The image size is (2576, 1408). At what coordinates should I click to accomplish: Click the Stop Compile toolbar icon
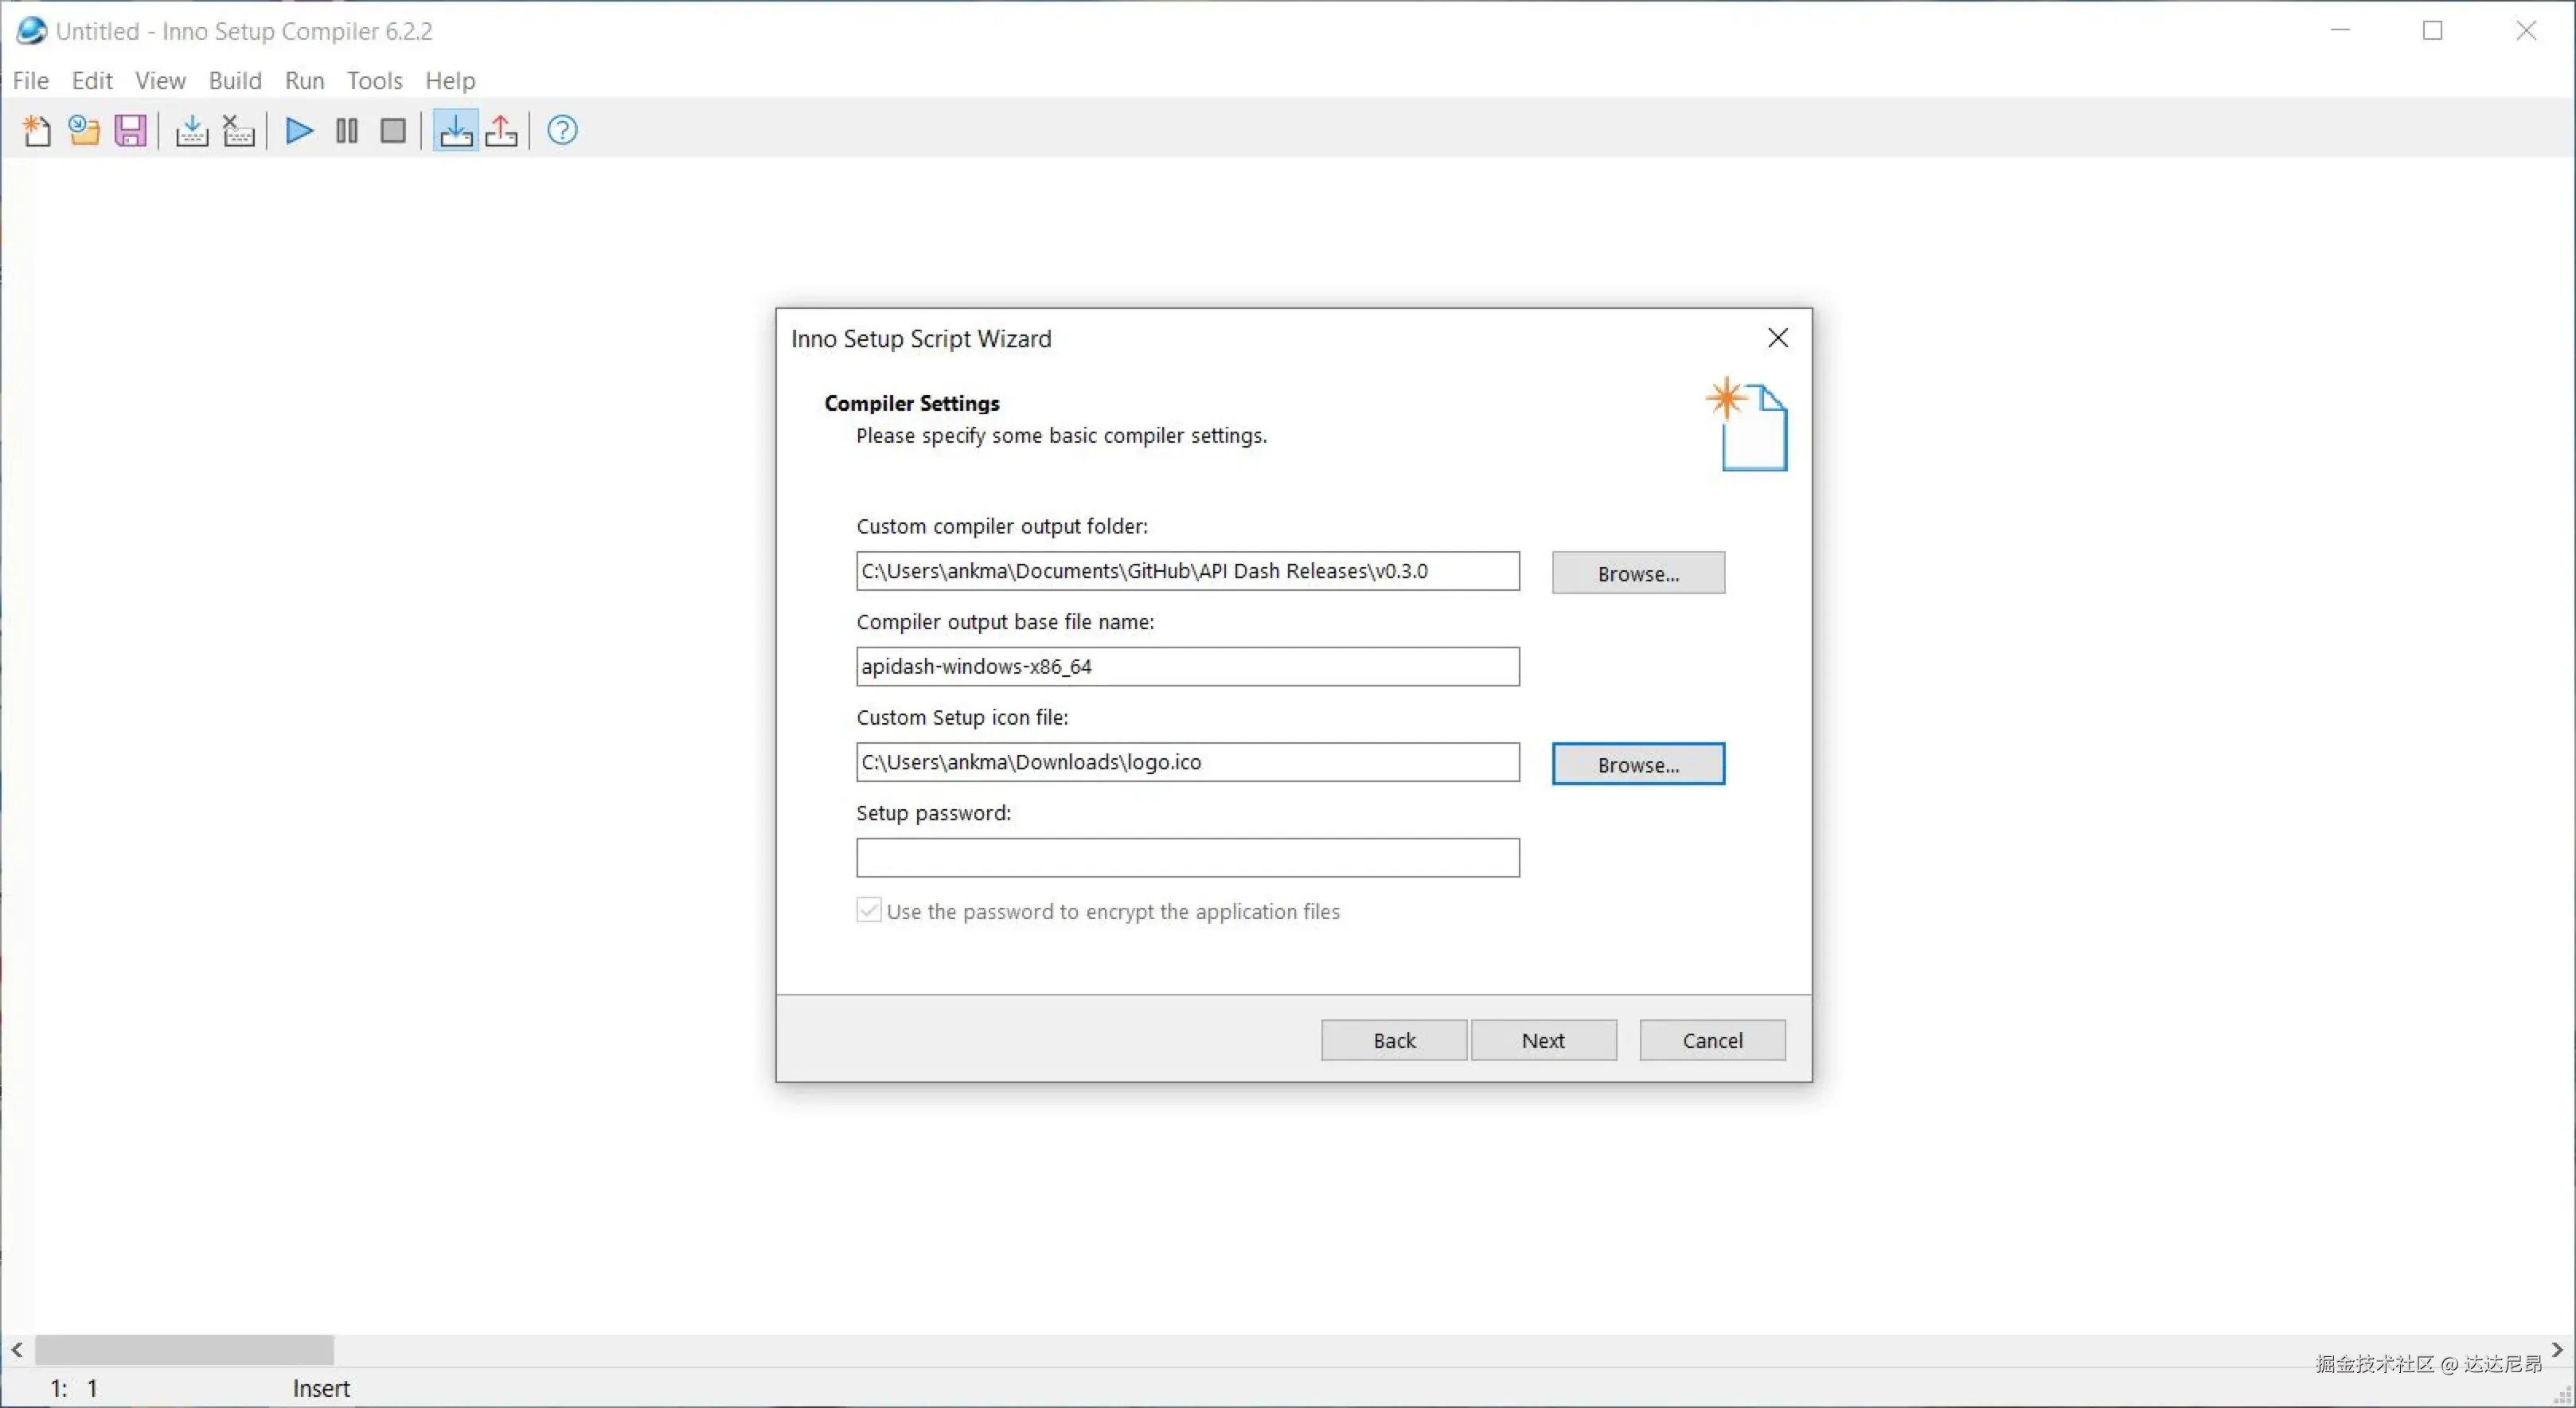tap(239, 131)
